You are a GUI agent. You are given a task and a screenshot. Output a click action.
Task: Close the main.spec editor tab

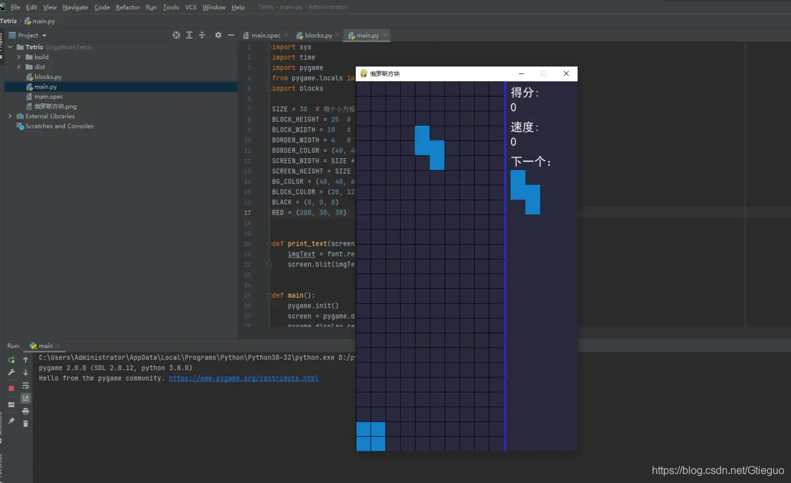(285, 35)
